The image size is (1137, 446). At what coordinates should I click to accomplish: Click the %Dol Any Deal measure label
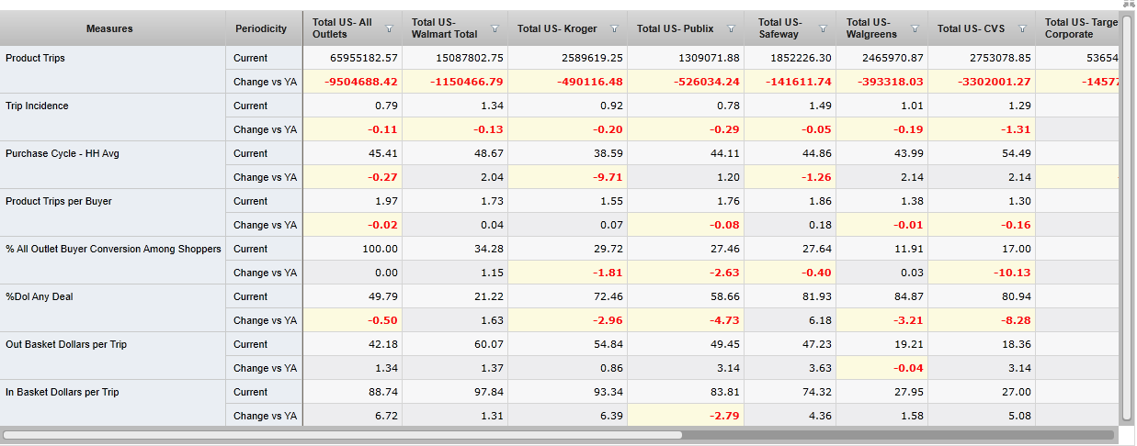point(40,296)
